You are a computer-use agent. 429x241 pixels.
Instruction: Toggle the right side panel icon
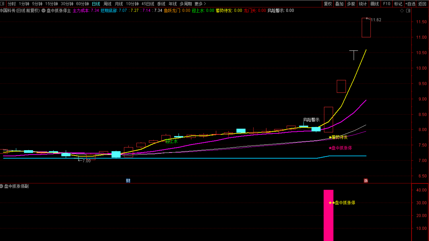(x=408, y=11)
